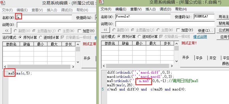
Task: Select 逐K线计算 mode in left window
Action: click(x=49, y=37)
